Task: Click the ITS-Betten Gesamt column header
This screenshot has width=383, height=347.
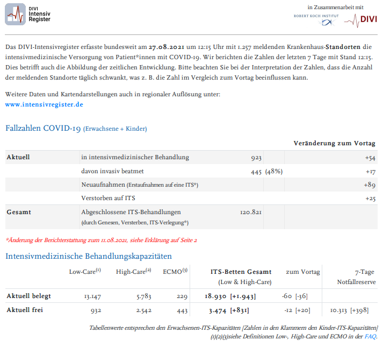Action: pyautogui.click(x=241, y=272)
